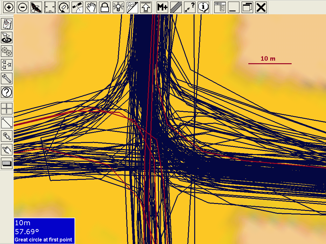Open the GPS satellite icon
Screen dimensions: 326x244
[x=77, y=7]
